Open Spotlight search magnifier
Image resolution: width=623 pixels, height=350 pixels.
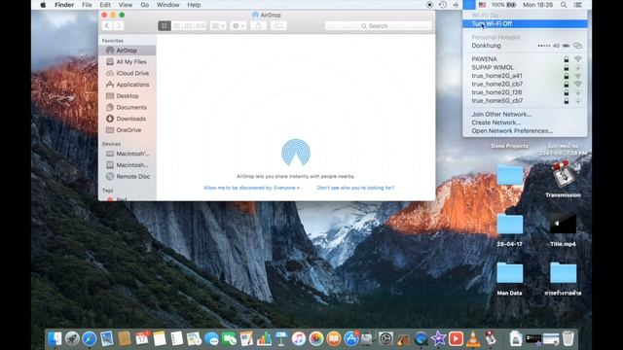[564, 5]
